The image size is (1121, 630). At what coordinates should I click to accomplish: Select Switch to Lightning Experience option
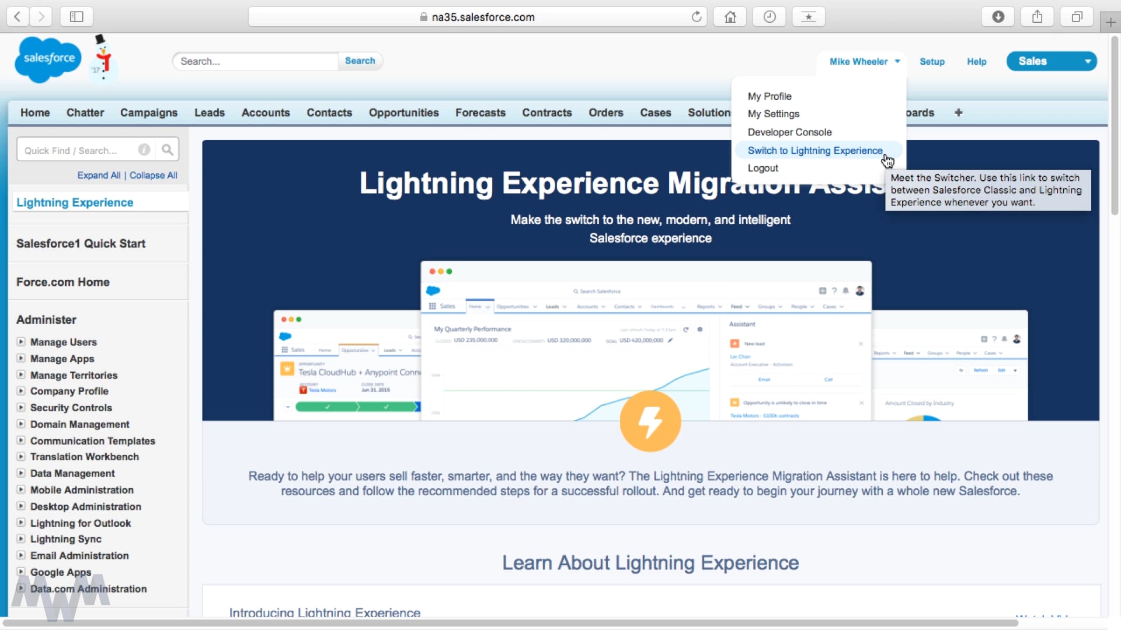click(814, 150)
